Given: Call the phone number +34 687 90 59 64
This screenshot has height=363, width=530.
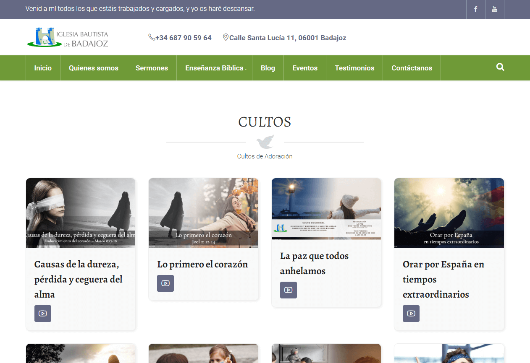Looking at the screenshot, I should (x=184, y=38).
